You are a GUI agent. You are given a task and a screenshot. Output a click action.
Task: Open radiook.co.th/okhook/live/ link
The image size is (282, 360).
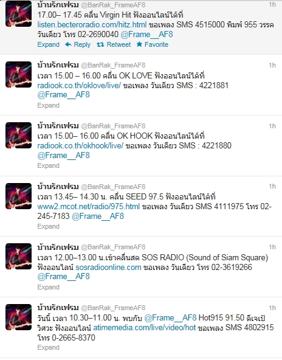click(80, 145)
